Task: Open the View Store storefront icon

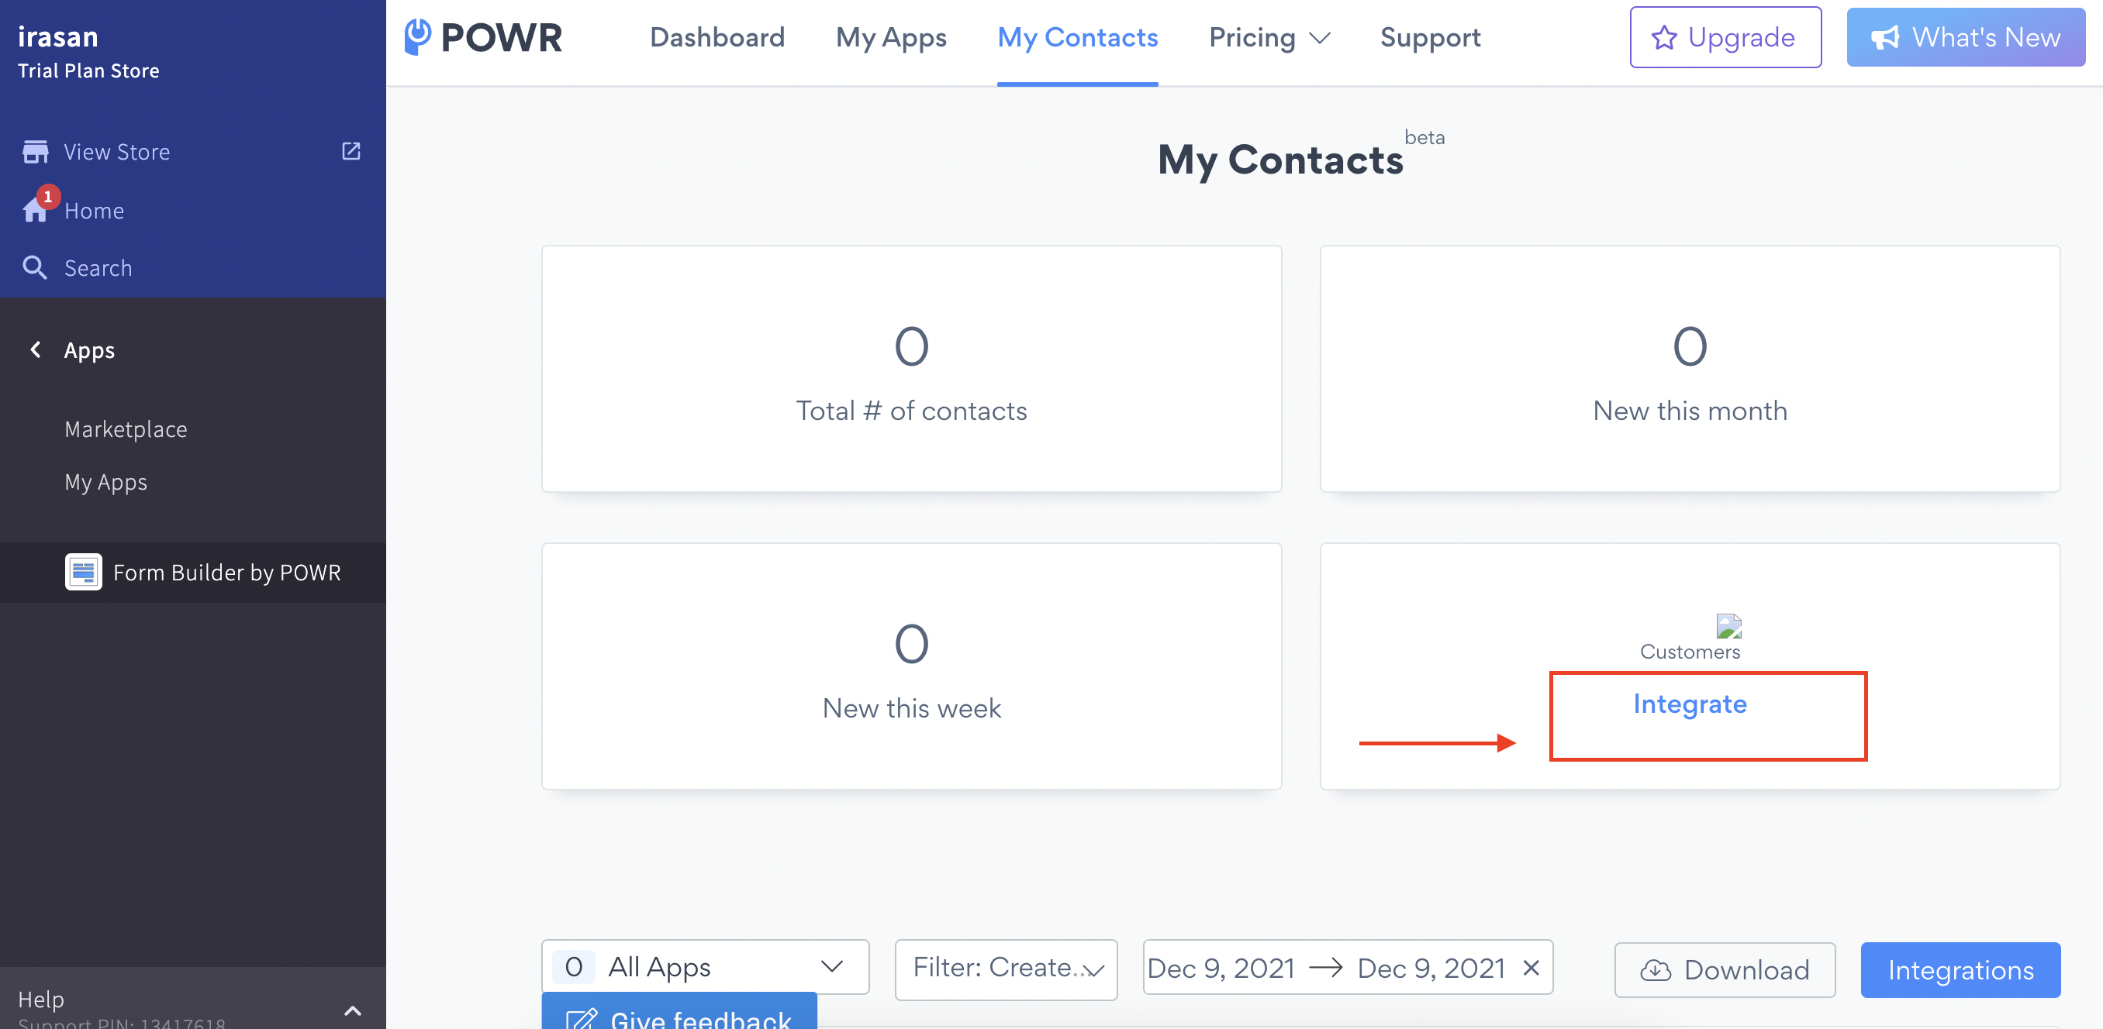Action: tap(35, 152)
